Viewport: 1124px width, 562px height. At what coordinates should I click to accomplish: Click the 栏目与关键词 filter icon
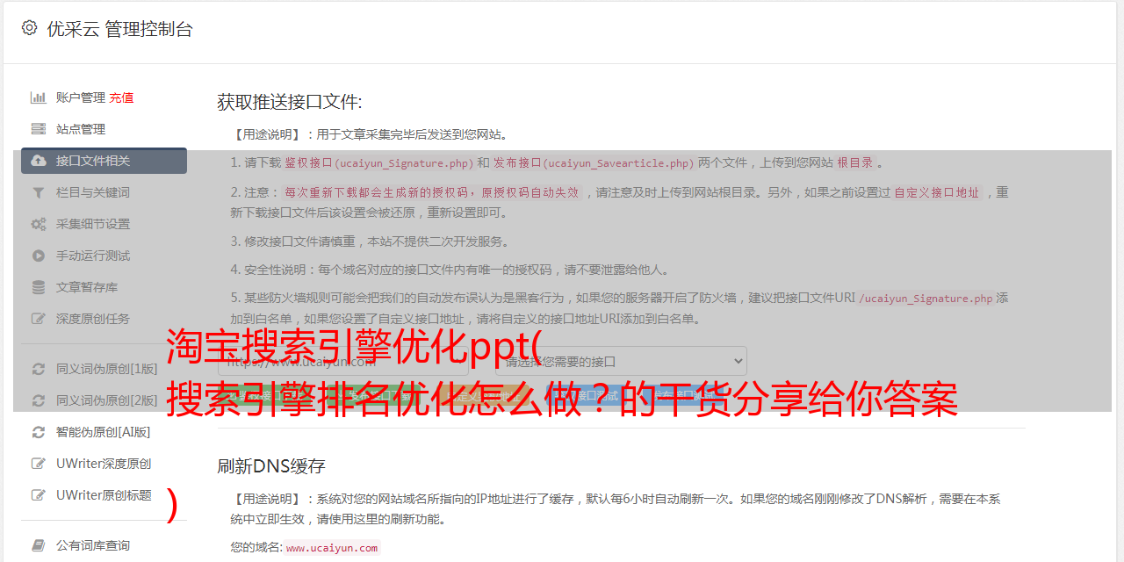[x=38, y=192]
